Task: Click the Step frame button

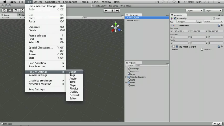Action: point(117,11)
